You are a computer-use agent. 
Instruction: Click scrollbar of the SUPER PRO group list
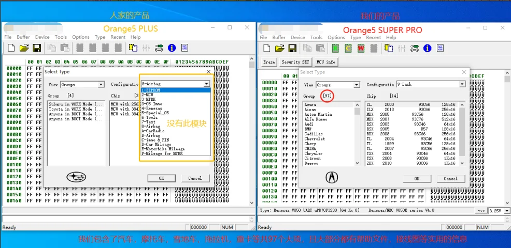click(358, 134)
